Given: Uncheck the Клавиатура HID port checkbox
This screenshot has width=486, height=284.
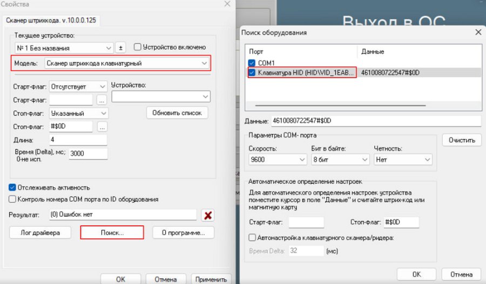Looking at the screenshot, I should [x=252, y=72].
